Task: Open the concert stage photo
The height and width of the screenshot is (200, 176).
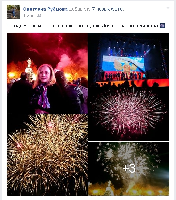Action: (x=129, y=60)
